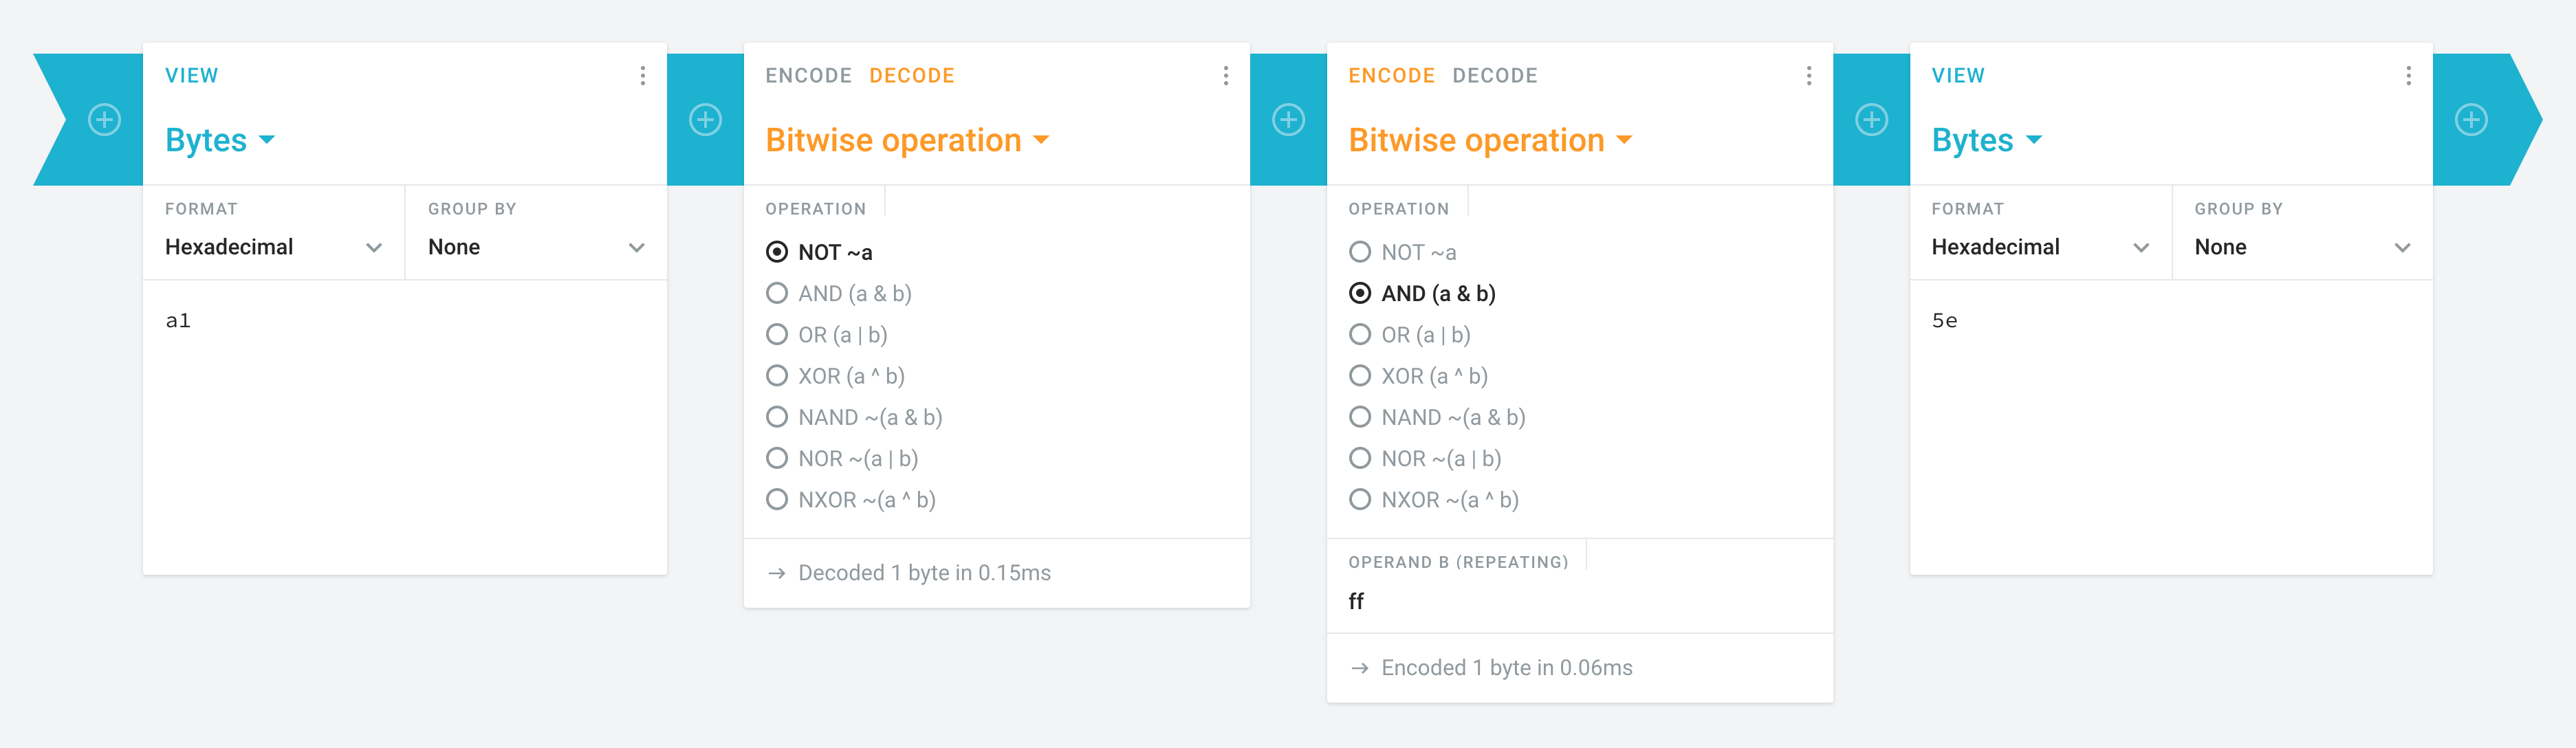The image size is (2576, 748).
Task: Add a new brick before the first Bytes view
Action: click(x=104, y=118)
